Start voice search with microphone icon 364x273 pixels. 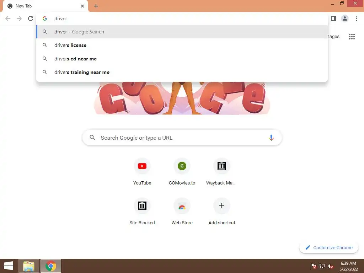[x=271, y=138]
